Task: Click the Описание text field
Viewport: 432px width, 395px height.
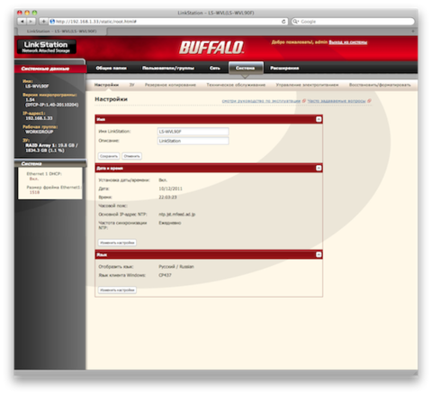Action: tap(193, 141)
